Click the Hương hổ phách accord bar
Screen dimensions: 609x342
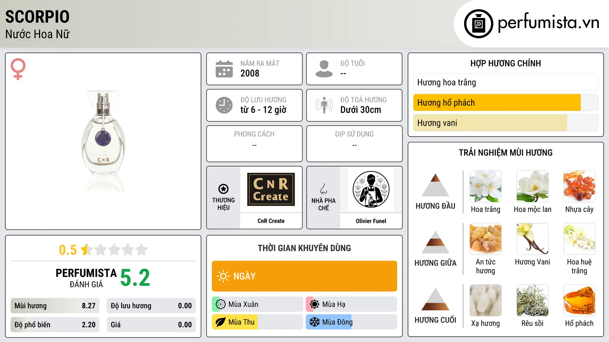(506, 102)
